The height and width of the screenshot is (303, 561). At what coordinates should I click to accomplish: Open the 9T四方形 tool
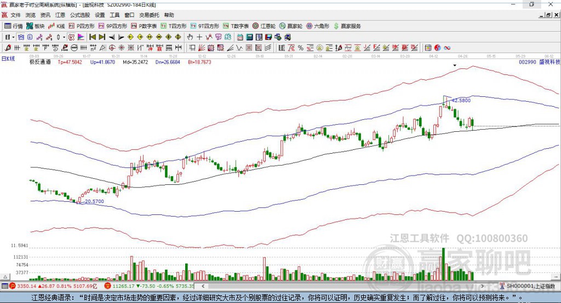pyautogui.click(x=204, y=26)
